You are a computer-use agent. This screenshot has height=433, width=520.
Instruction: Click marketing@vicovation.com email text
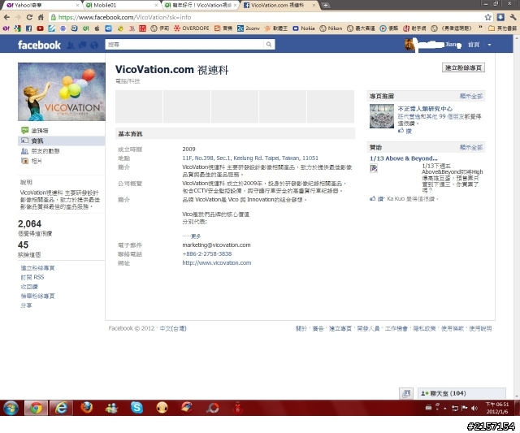click(x=216, y=245)
